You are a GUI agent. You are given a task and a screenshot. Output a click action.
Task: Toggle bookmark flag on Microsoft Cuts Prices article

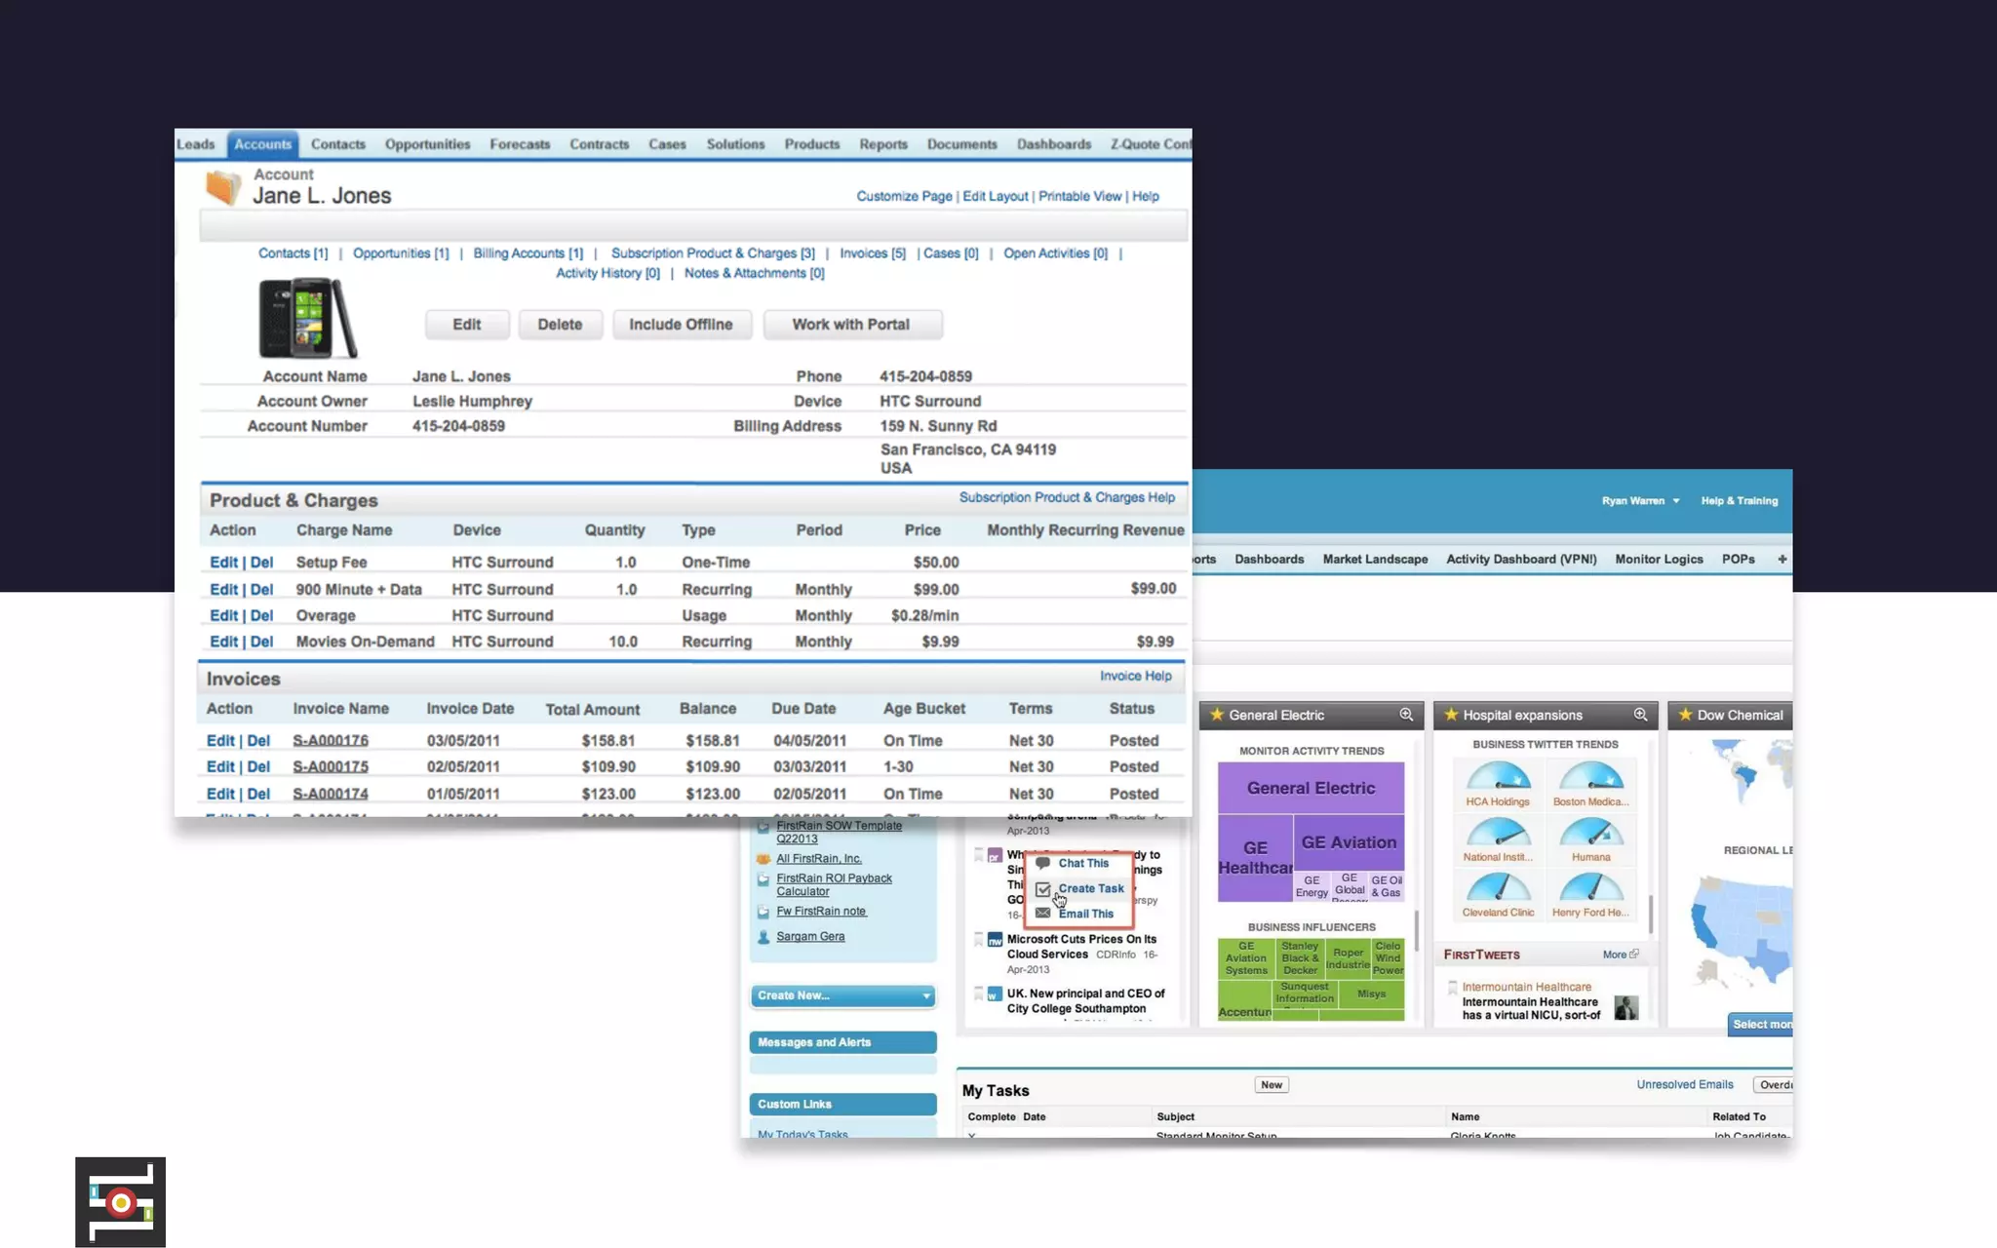(x=978, y=939)
